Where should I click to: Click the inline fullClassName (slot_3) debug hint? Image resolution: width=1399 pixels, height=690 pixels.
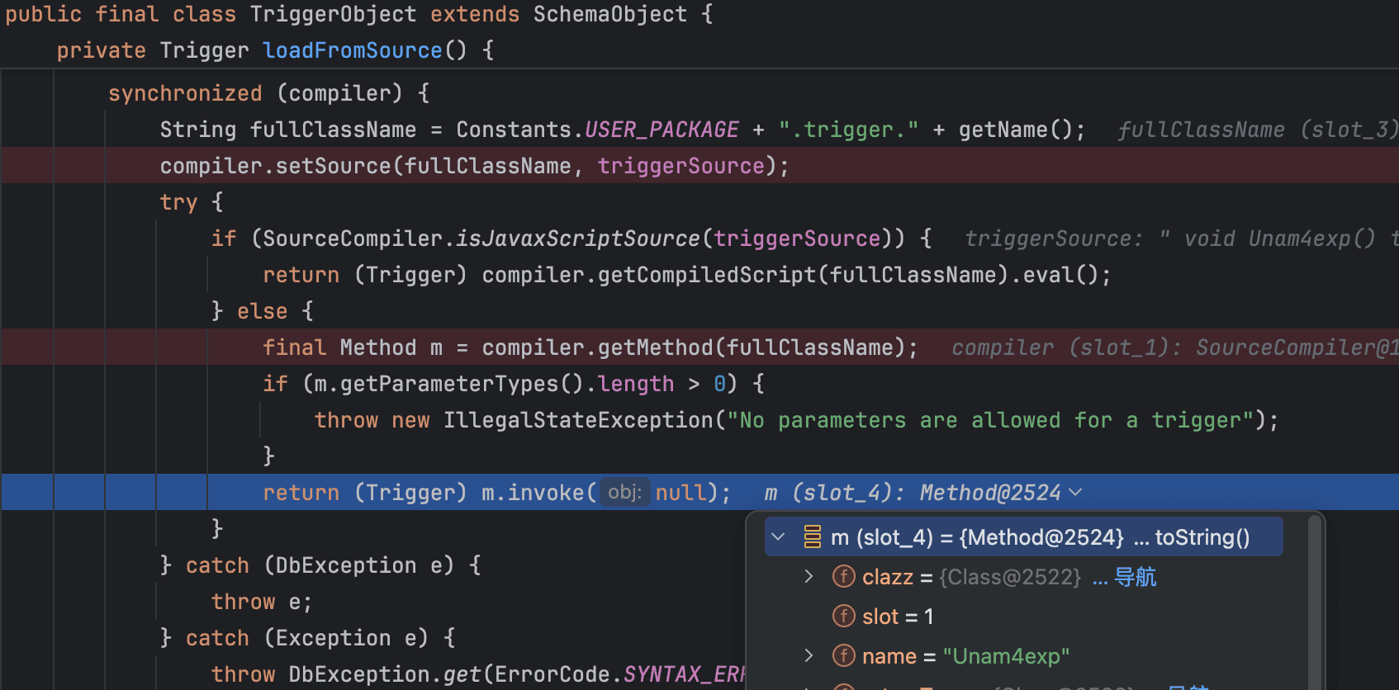point(1256,130)
